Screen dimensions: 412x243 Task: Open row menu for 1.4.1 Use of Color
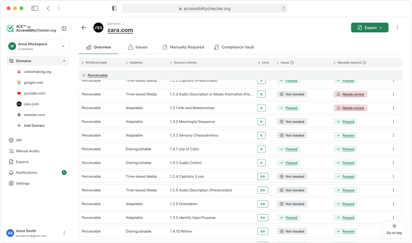(x=393, y=149)
